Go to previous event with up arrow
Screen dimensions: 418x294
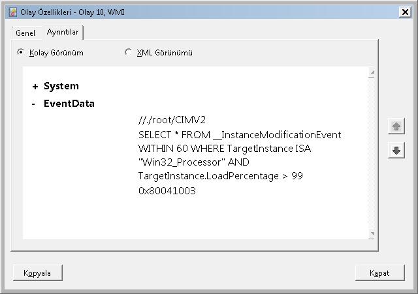pyautogui.click(x=396, y=126)
